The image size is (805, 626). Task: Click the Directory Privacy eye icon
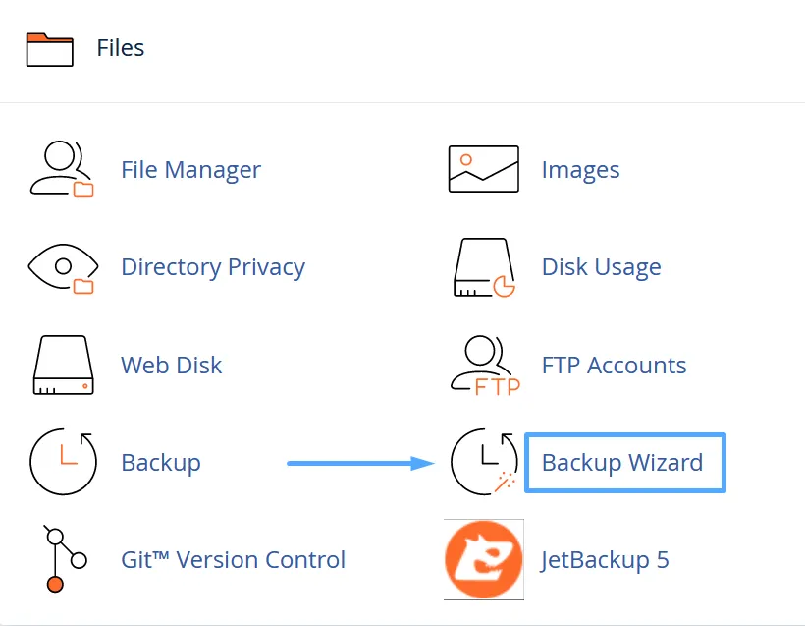[63, 266]
